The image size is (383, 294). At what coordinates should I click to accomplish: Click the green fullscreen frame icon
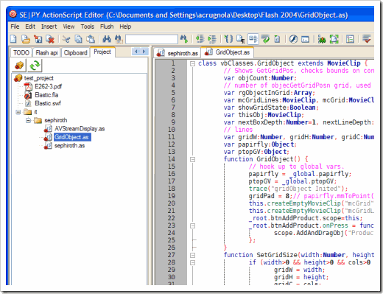334,39
